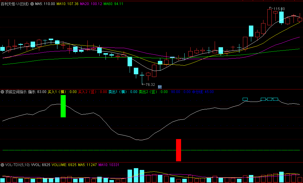Screen dimensions: 303x183
Task: Click the 买入2（竖）: 0.00 label
Action: (x=92, y=92)
